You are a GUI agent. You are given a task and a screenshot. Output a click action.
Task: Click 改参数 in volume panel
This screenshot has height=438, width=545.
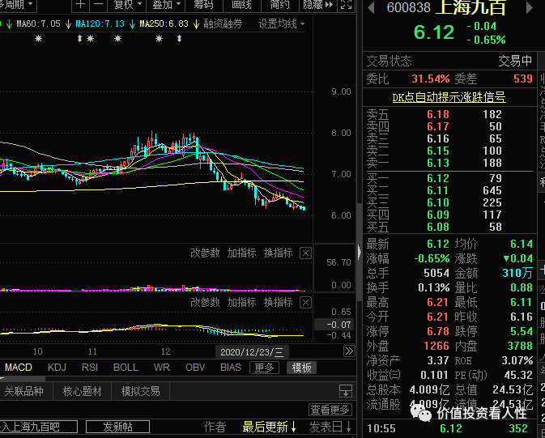(x=205, y=253)
